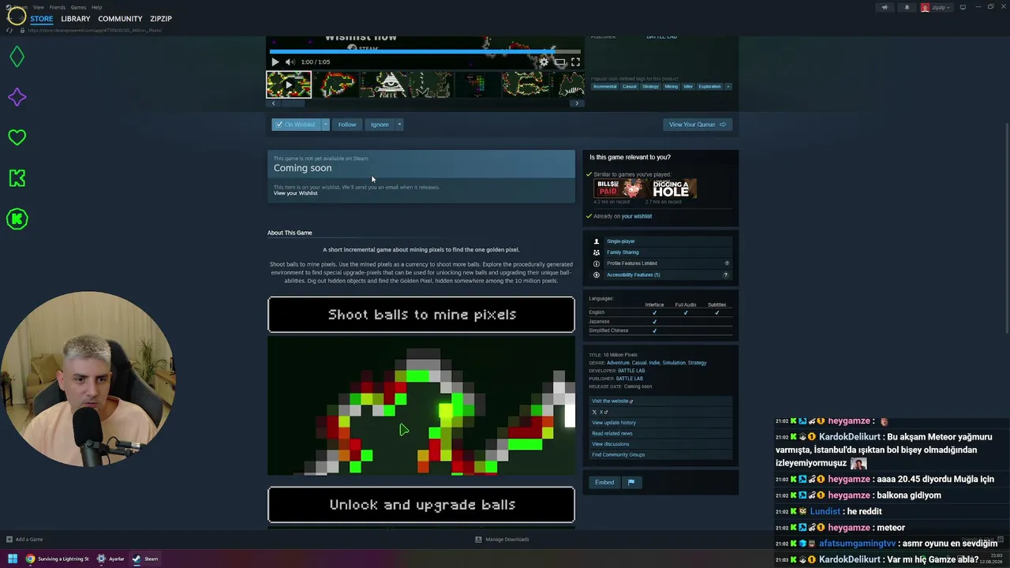The height and width of the screenshot is (568, 1010).
Task: Switch to the LIBRARY tab
Action: click(x=76, y=19)
